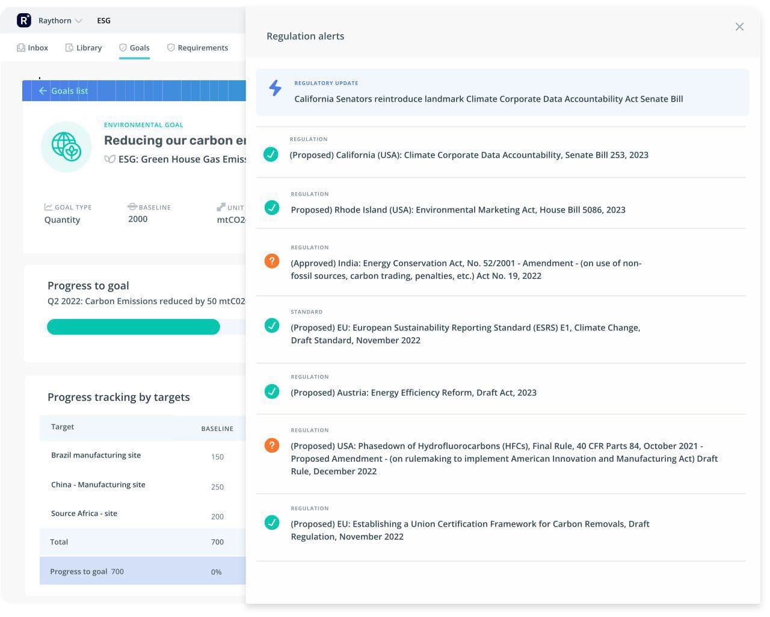Viewport: 770px width, 617px height.
Task: Click the lightning bolt regulatory update icon
Action: coord(275,88)
